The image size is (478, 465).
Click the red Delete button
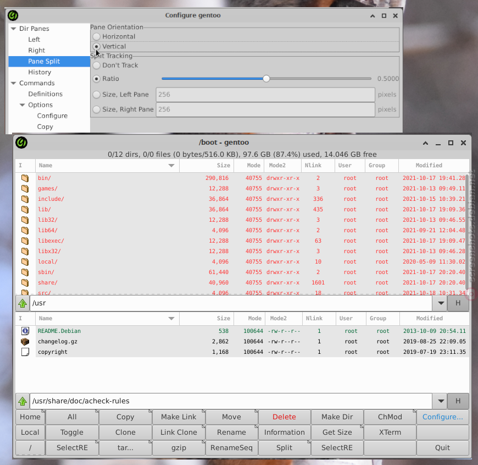(284, 417)
